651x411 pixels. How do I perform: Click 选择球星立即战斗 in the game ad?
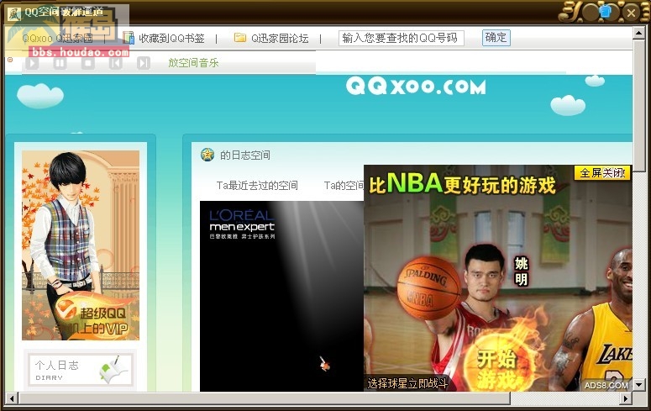tap(407, 383)
